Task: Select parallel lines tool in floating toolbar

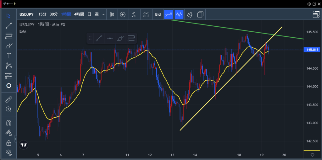Action: [131, 38]
